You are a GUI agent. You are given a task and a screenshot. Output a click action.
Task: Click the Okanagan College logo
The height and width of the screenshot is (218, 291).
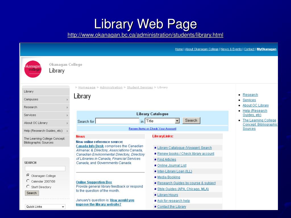[x=33, y=69]
